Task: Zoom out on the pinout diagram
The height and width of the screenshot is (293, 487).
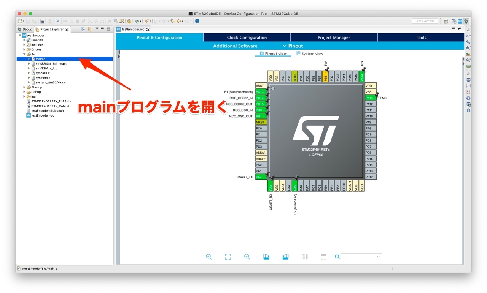Action: [247, 257]
